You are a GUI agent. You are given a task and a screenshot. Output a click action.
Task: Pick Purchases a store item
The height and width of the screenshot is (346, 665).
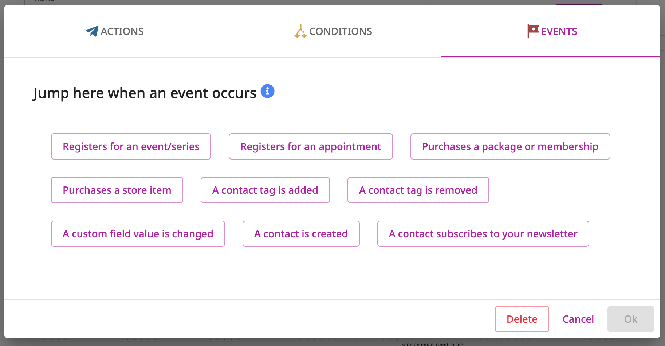tap(117, 190)
